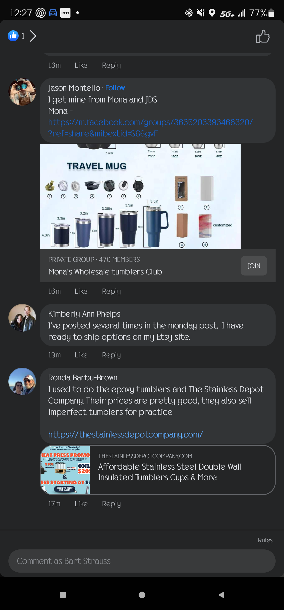
Task: Expand reactions list with the chevron arrow
Action: pos(33,36)
